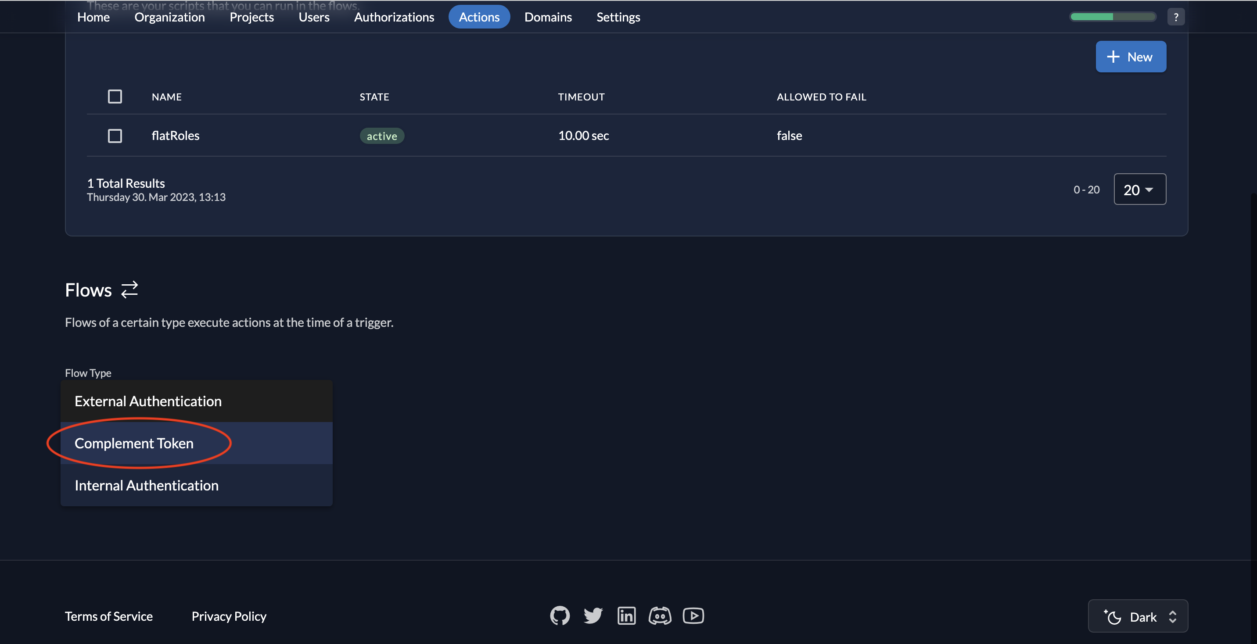1257x644 pixels.
Task: Switch to the Authorizations tab
Action: click(x=394, y=17)
